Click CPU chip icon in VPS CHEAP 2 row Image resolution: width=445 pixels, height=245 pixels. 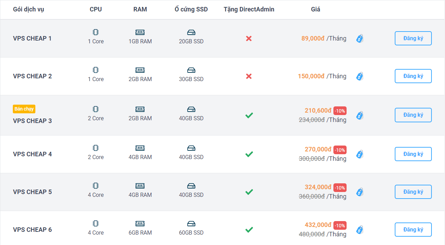[96, 70]
